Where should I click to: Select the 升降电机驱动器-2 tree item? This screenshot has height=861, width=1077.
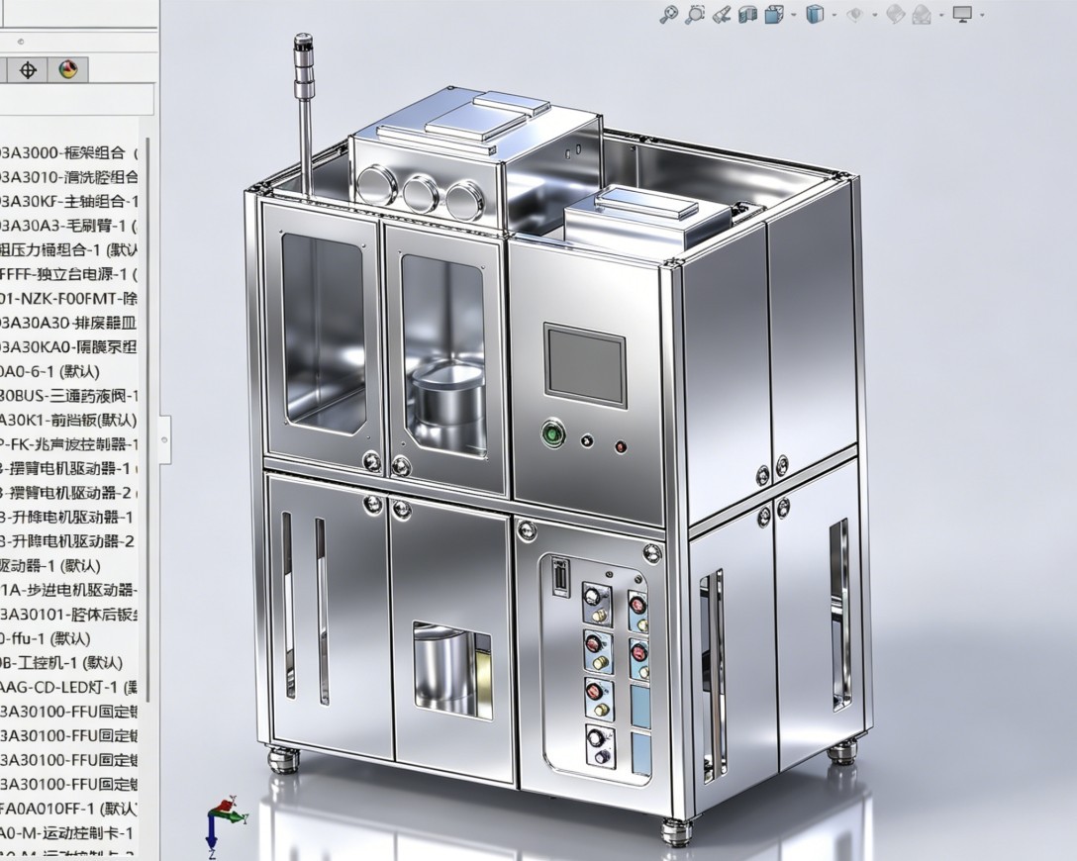[67, 541]
